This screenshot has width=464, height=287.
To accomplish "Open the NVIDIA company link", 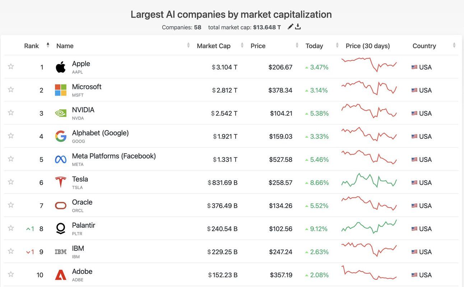I will [x=83, y=110].
